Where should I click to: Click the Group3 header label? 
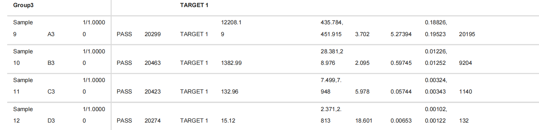pyautogui.click(x=23, y=5)
